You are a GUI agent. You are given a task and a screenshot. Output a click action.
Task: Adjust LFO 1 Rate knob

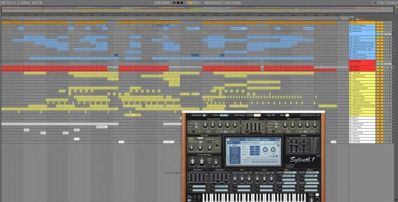235,179
